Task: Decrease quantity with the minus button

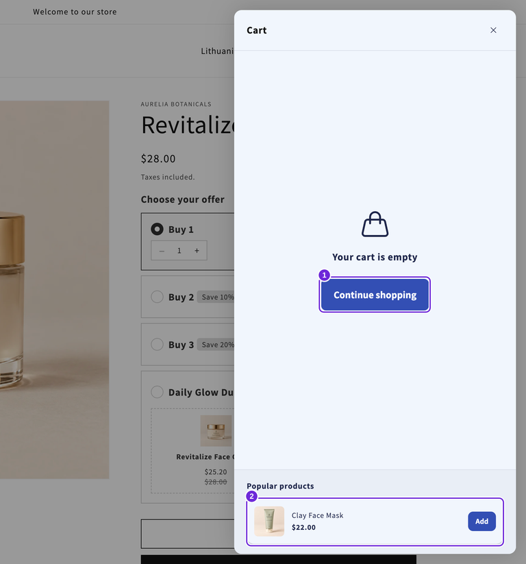Action: tap(162, 251)
